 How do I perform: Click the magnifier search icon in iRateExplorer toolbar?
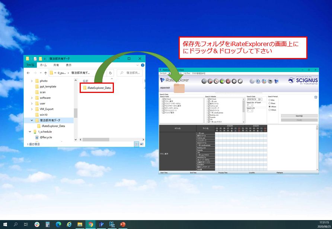click(204, 81)
